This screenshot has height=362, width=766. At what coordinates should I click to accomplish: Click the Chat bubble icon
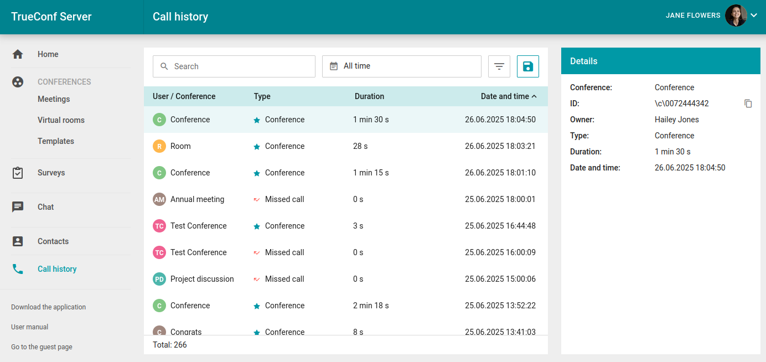(18, 207)
